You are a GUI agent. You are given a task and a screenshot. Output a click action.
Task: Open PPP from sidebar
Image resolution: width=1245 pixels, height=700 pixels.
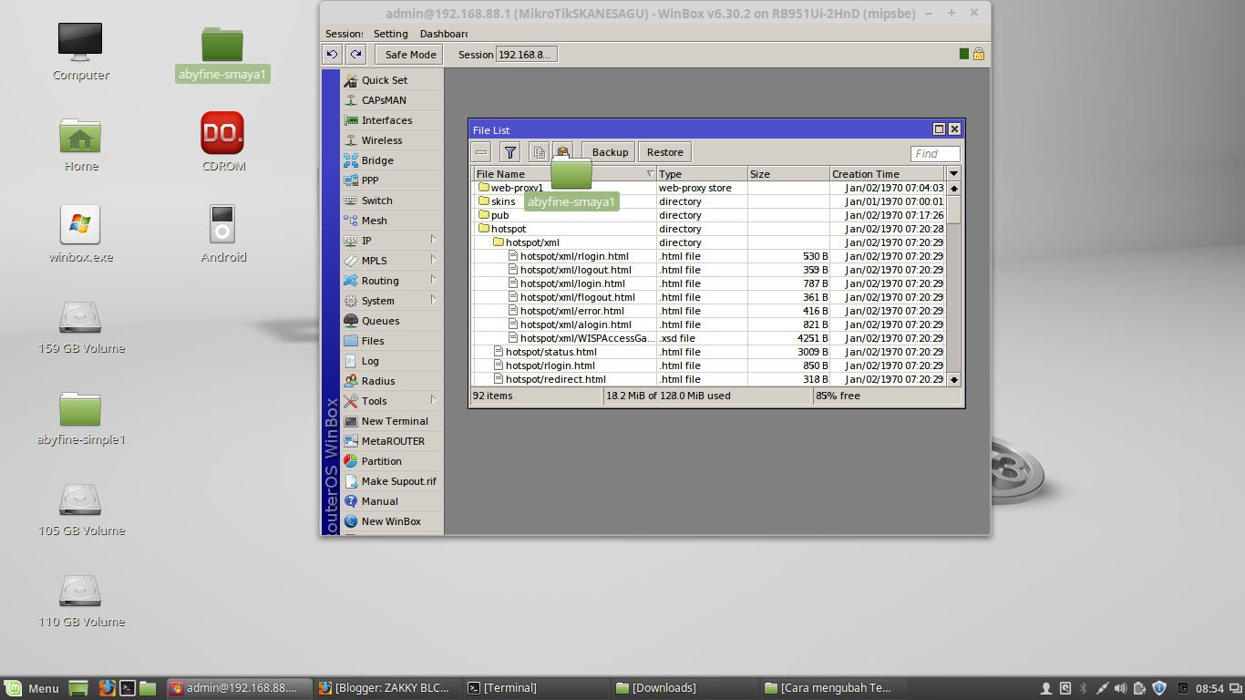pyautogui.click(x=392, y=180)
